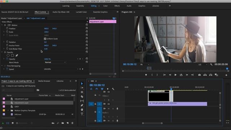Delete the selected project item with trash icon
The image size is (231, 130).
72,123
